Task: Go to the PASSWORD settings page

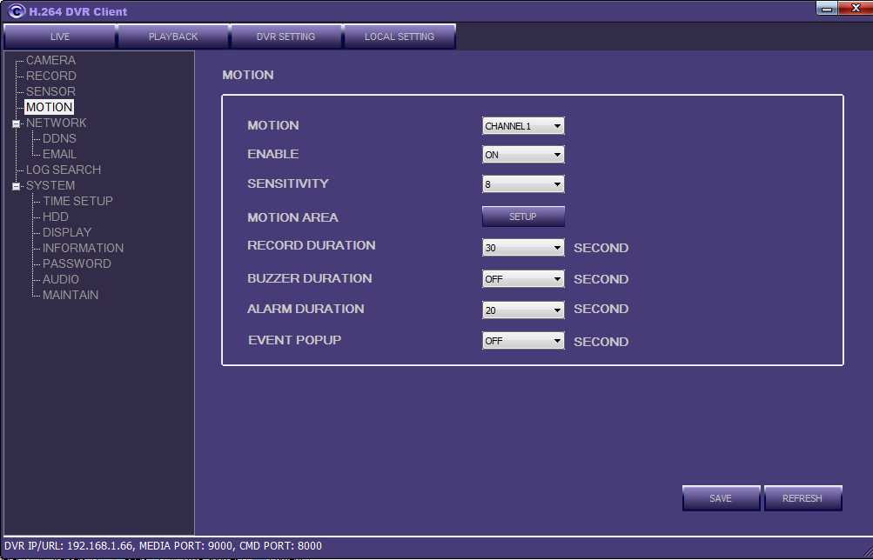Action: click(77, 263)
